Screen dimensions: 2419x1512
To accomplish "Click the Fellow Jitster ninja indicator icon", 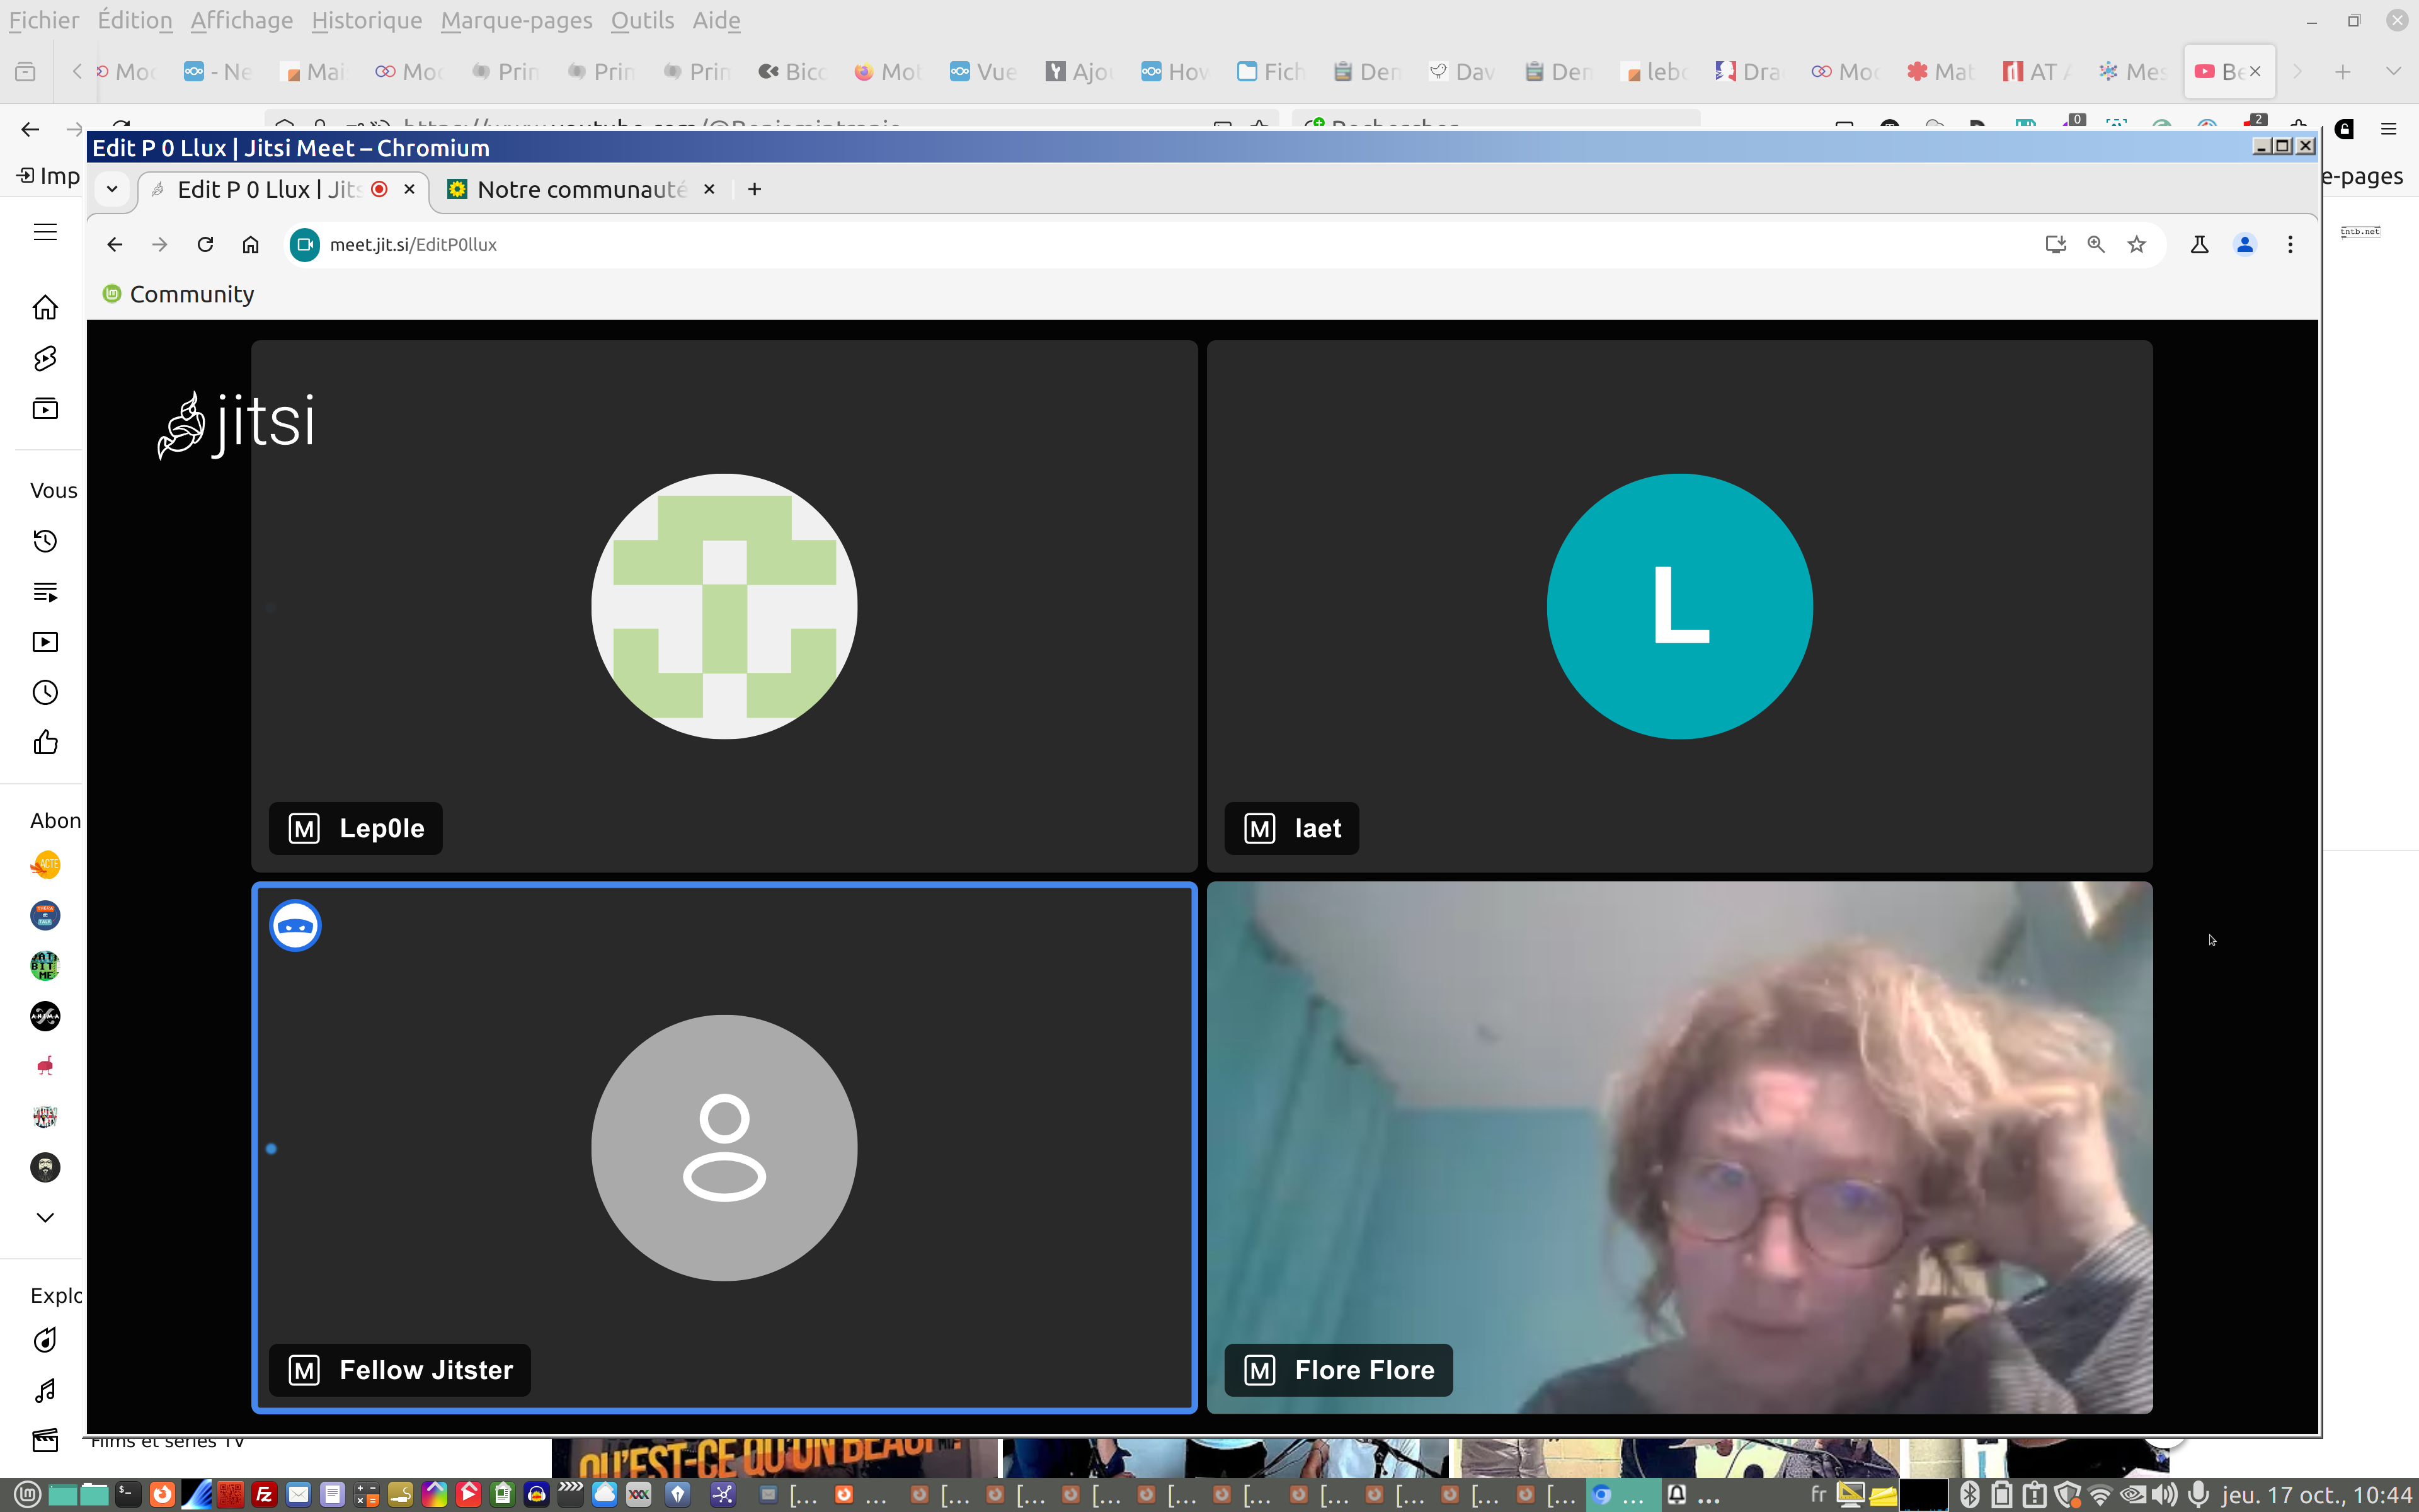I will pyautogui.click(x=295, y=925).
